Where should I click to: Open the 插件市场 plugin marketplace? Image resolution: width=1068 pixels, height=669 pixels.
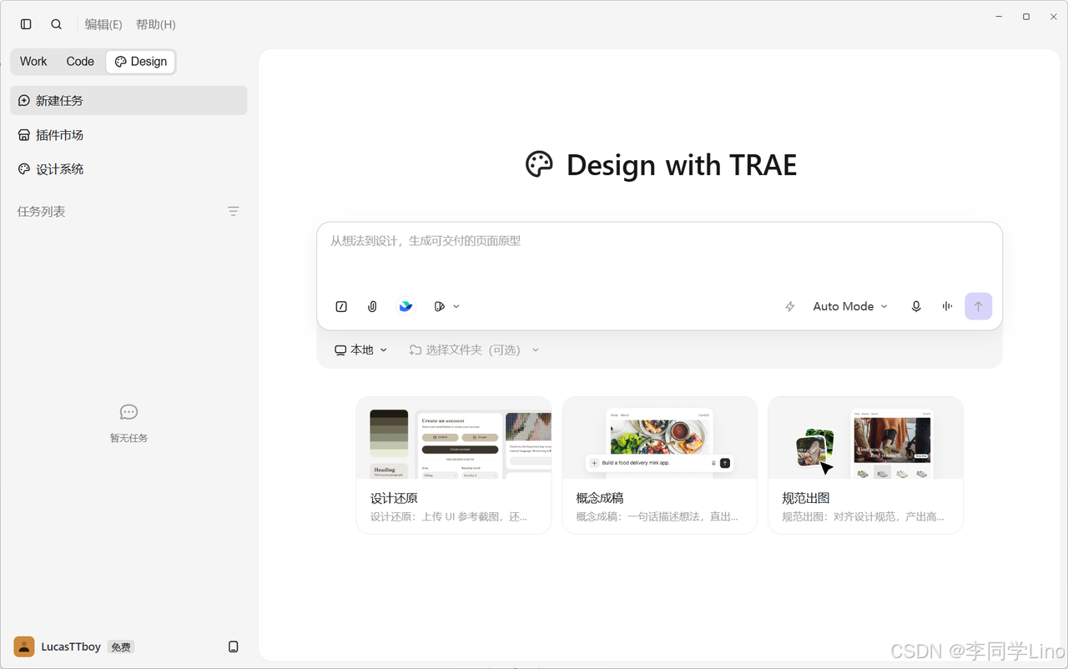[128, 134]
